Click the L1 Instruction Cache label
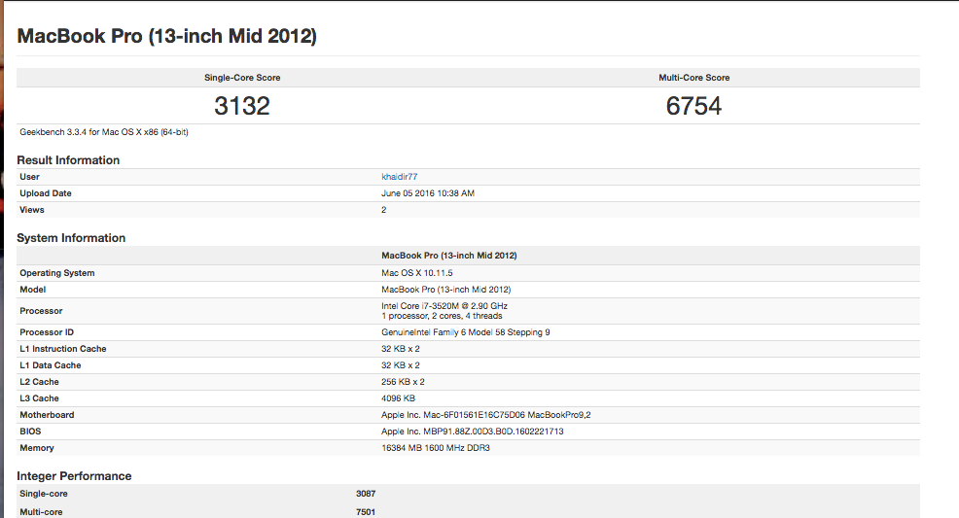This screenshot has height=518, width=959. coord(63,349)
